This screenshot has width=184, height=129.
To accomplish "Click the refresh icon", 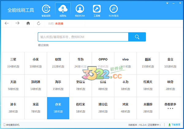I will coord(38,23).
